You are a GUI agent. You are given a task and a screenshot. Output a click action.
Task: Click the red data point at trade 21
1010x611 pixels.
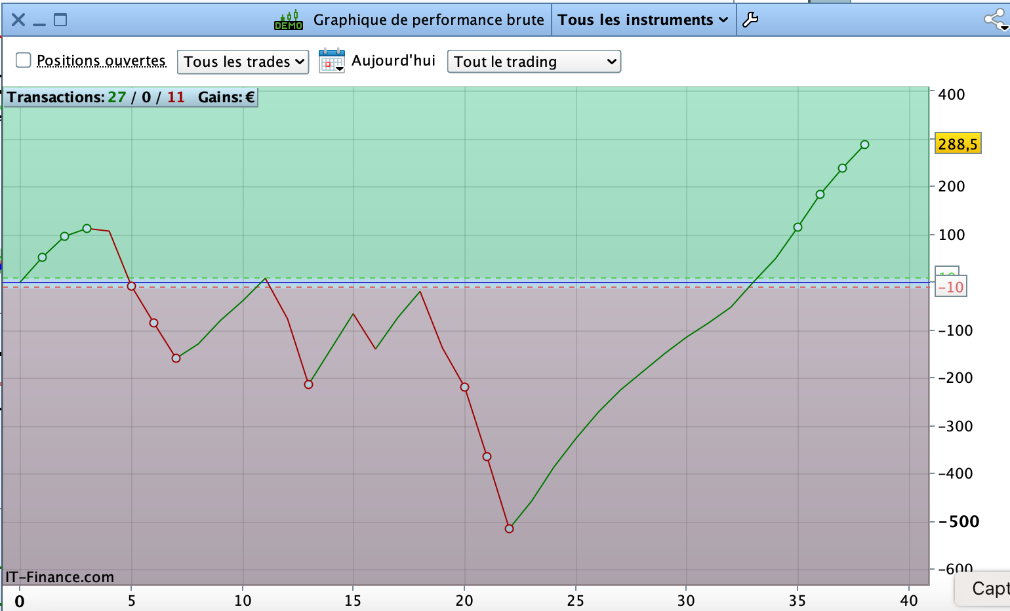[487, 456]
